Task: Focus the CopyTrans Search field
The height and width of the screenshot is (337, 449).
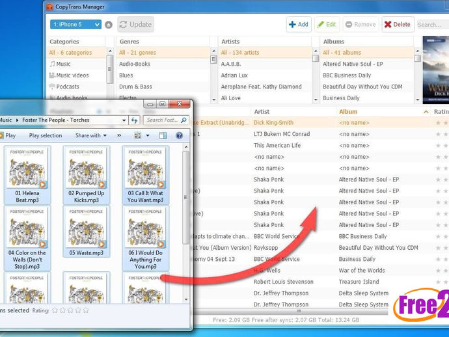Action: [433, 25]
